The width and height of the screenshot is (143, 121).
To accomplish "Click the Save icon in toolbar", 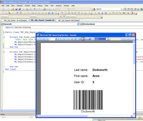I will (x=16, y=9).
